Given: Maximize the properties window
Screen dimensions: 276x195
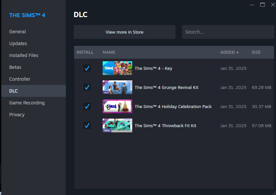Looking at the screenshot, I should pyautogui.click(x=263, y=5).
